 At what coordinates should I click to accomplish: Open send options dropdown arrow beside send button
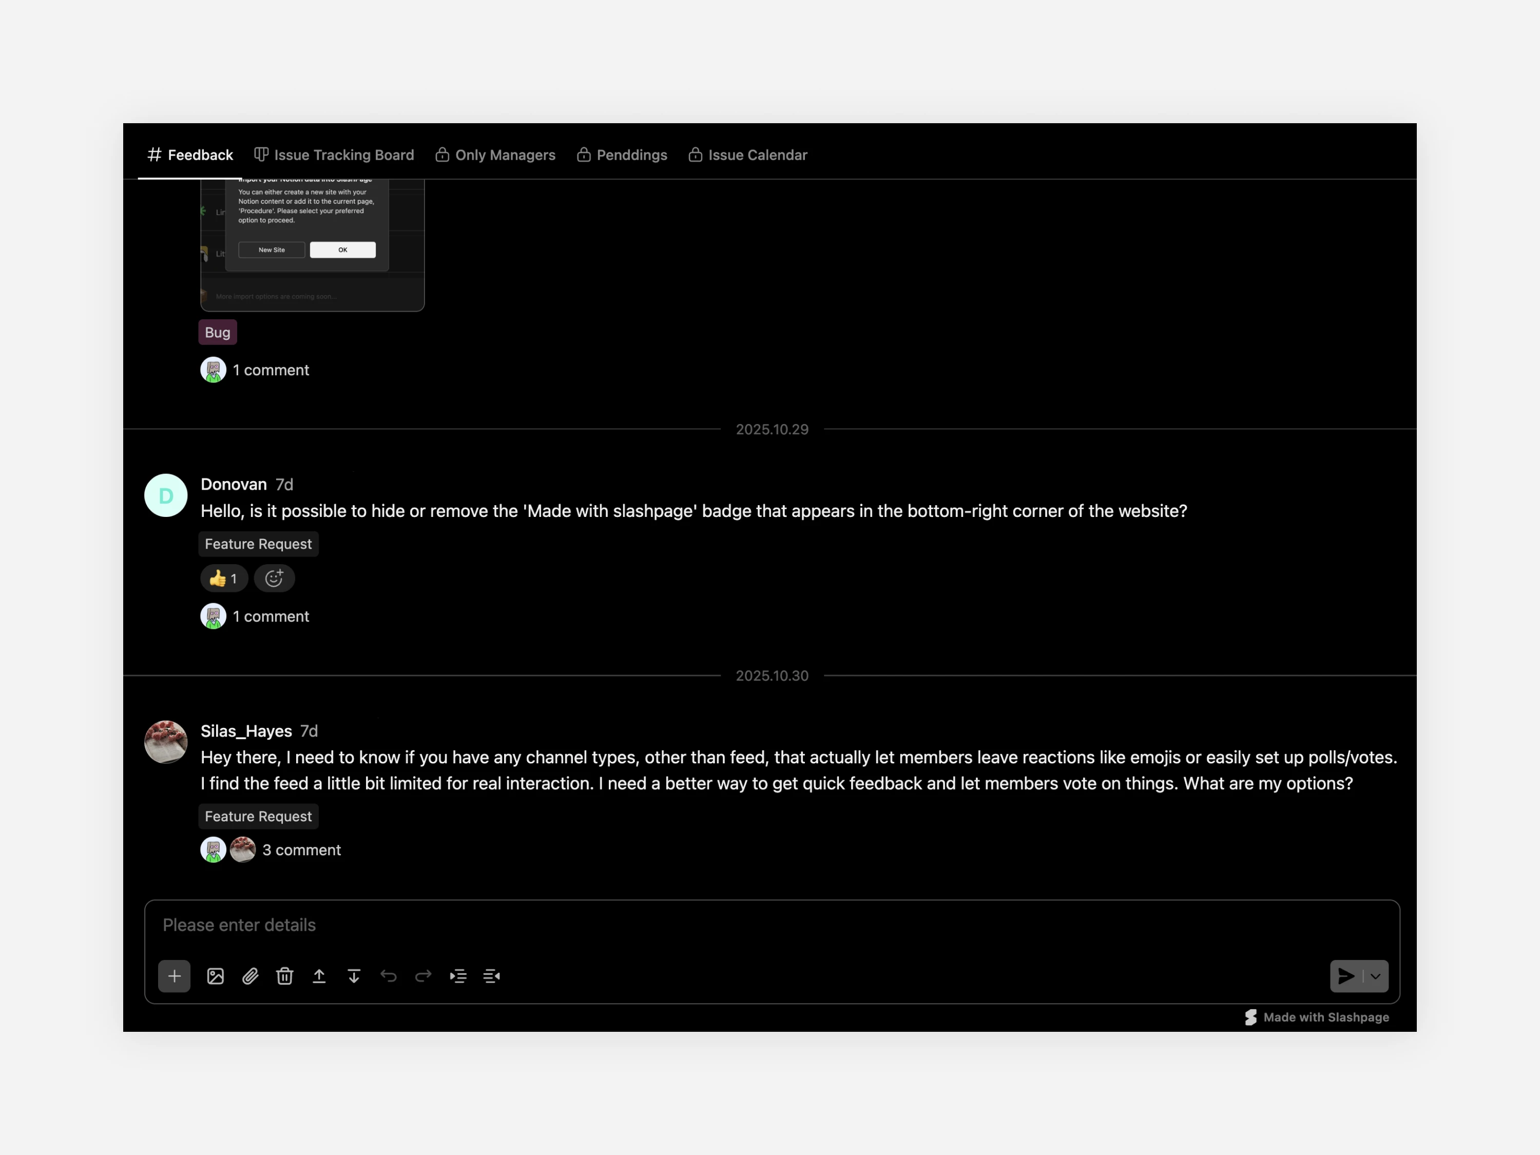pos(1375,976)
